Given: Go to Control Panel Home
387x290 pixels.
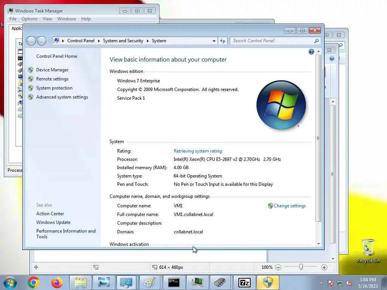Looking at the screenshot, I should pyautogui.click(x=57, y=56).
